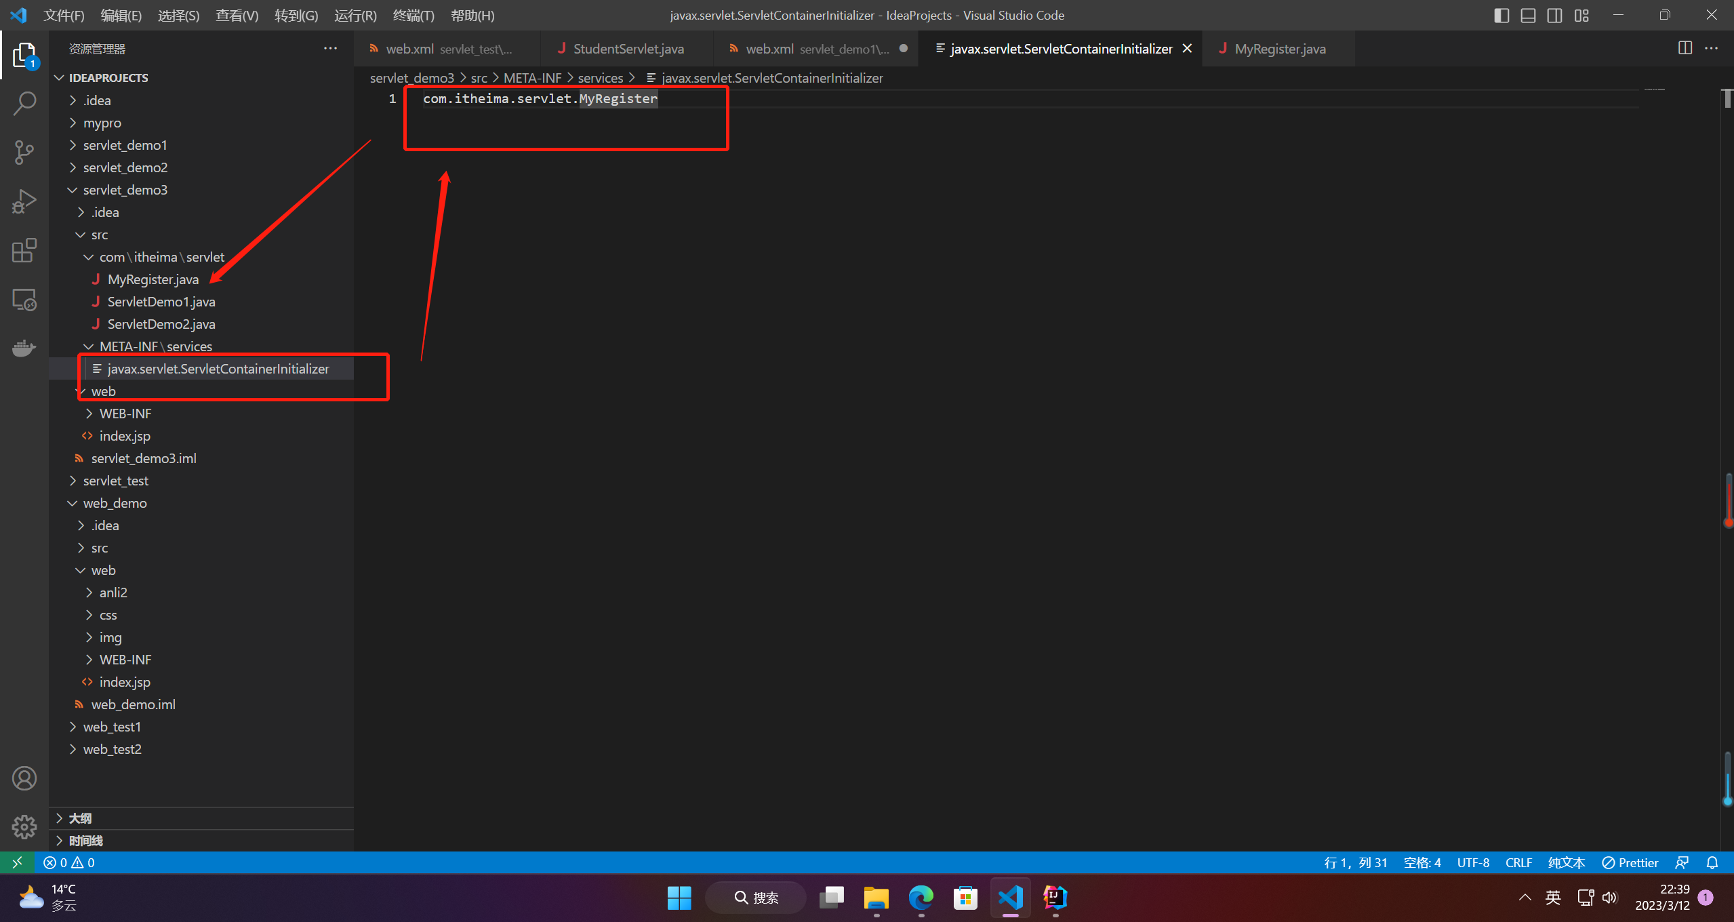Collapse the web_demo folder
Image resolution: width=1734 pixels, height=922 pixels.
(201, 503)
